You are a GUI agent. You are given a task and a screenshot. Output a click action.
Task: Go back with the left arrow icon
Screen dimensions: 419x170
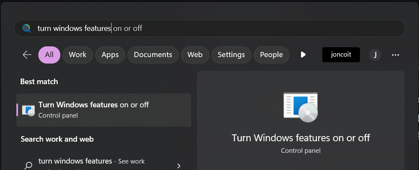tap(27, 55)
